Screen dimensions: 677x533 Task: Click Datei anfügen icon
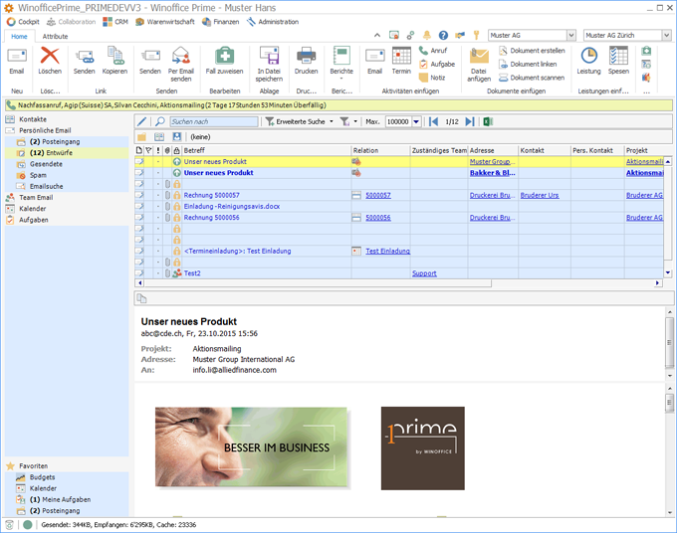(479, 56)
